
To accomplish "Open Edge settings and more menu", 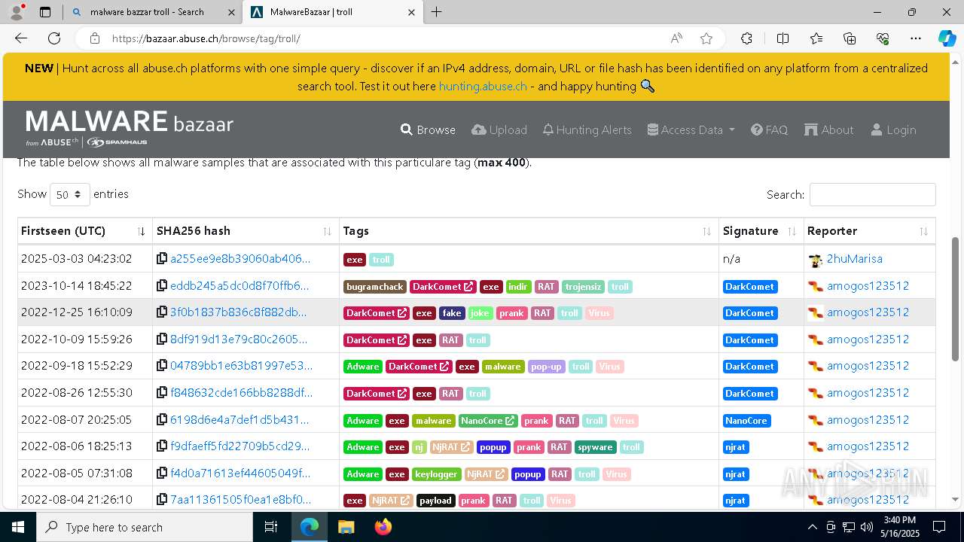I will 916,38.
